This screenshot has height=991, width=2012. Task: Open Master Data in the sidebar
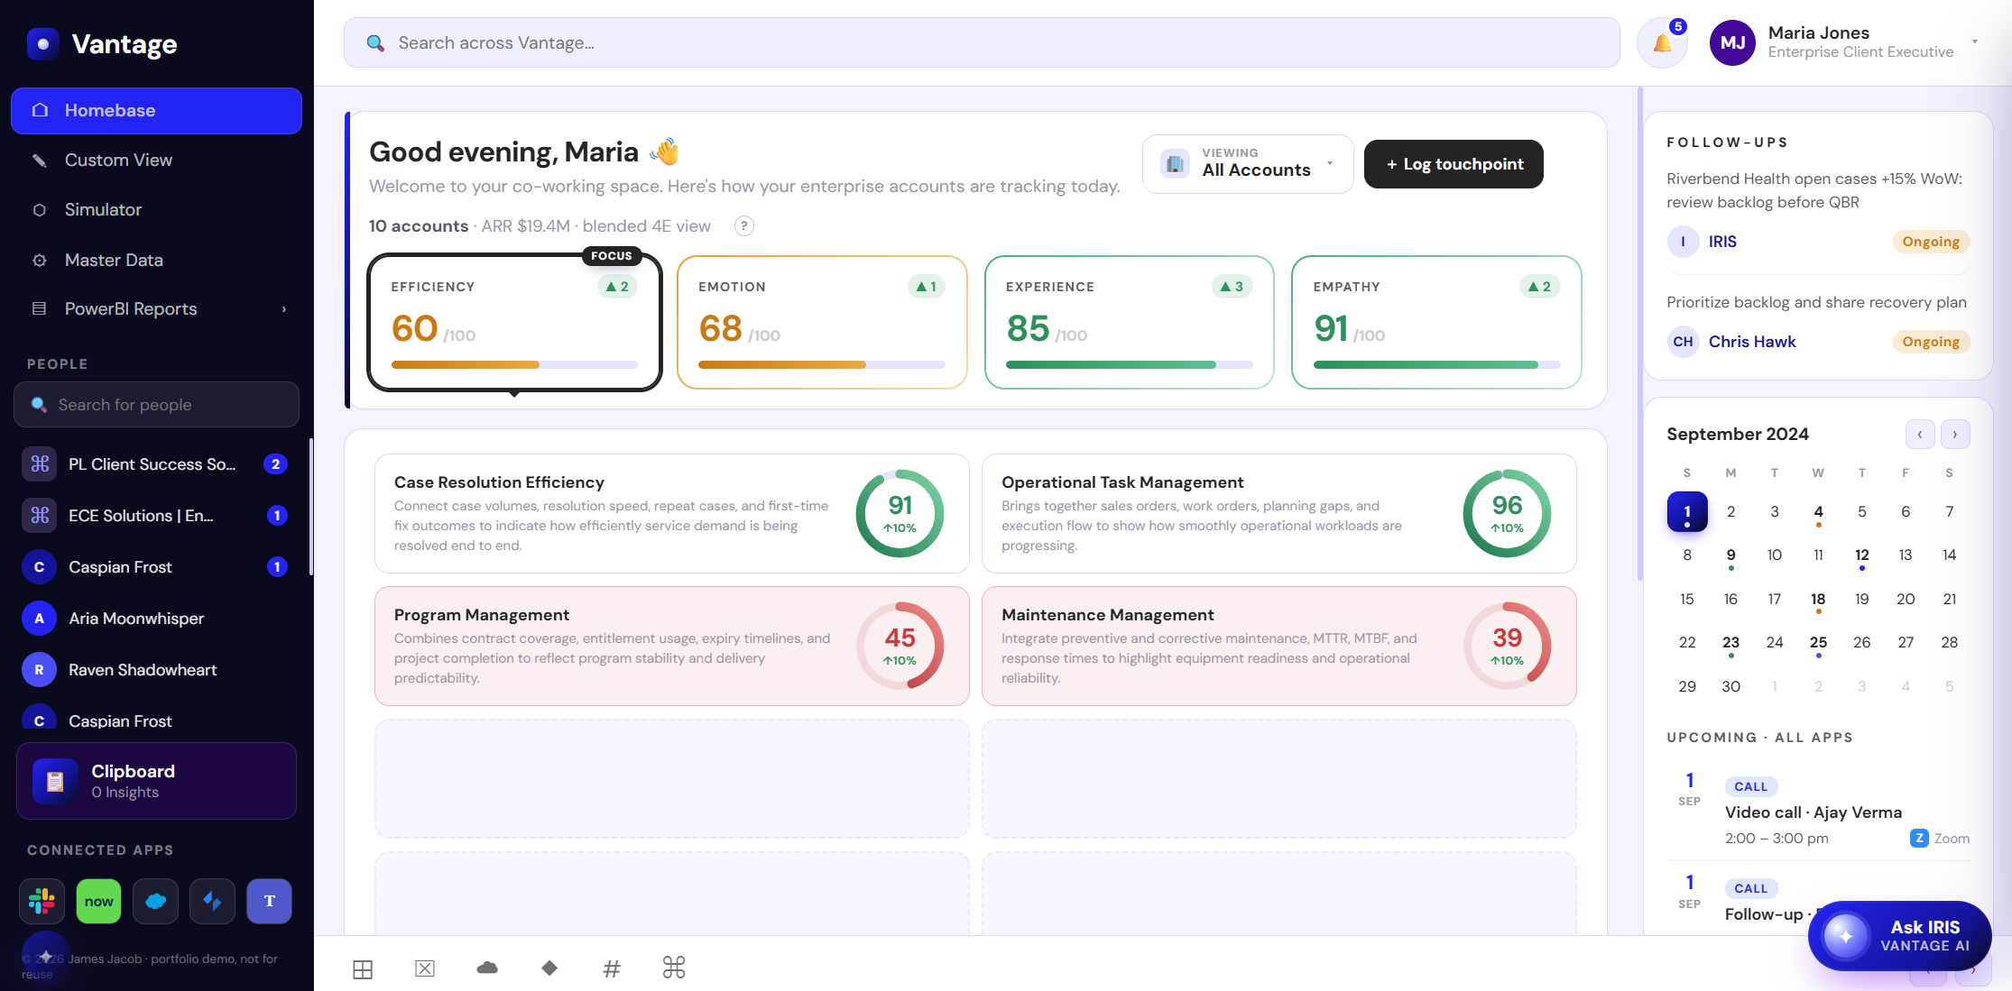click(156, 261)
